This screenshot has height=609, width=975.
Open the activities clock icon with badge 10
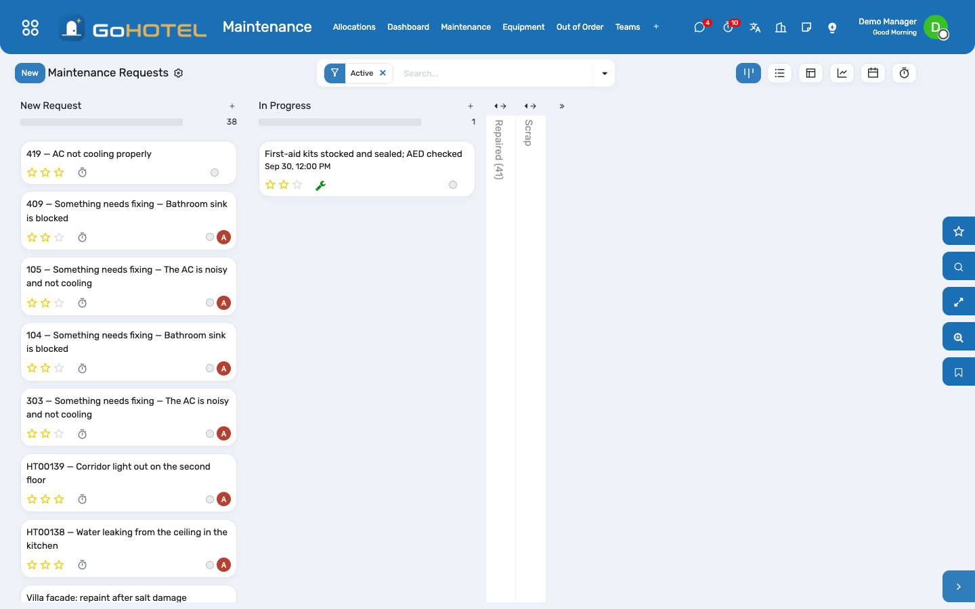click(728, 28)
